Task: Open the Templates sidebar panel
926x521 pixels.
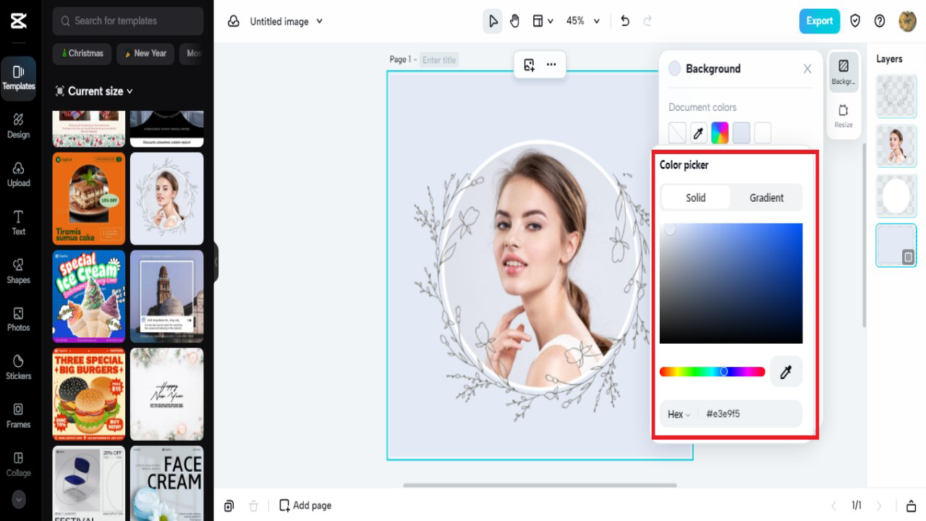Action: click(x=19, y=77)
